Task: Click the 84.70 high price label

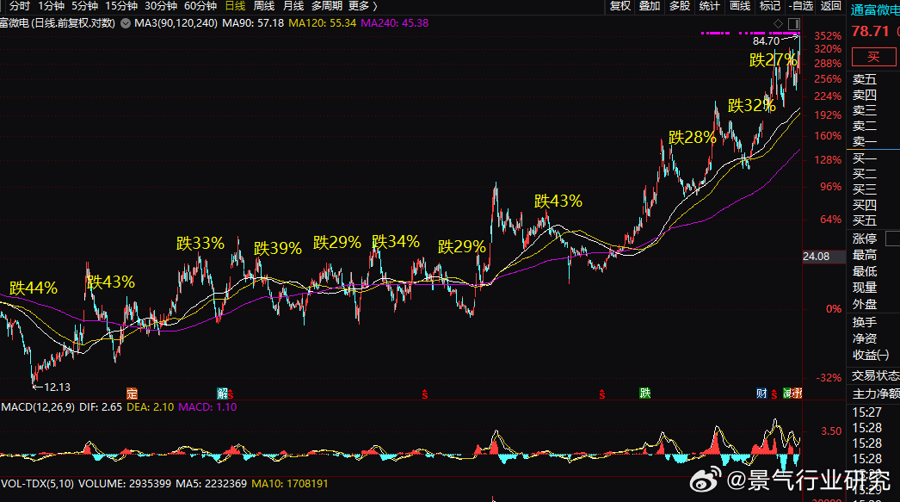Action: click(767, 41)
